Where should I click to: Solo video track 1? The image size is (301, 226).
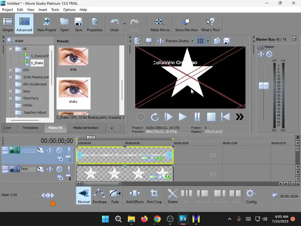69,150
